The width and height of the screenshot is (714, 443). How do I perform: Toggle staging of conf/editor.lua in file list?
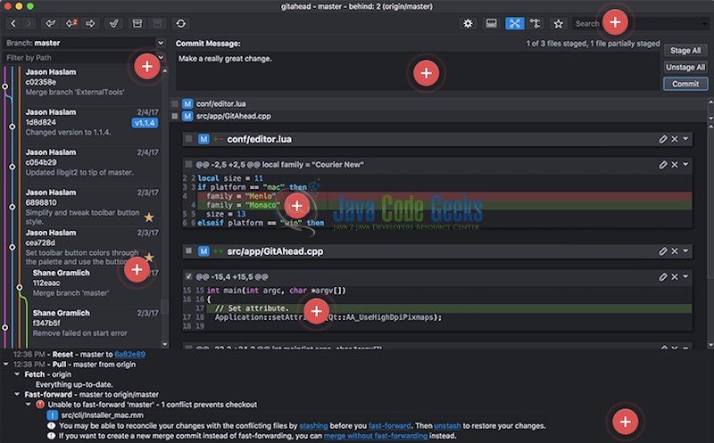pos(175,103)
